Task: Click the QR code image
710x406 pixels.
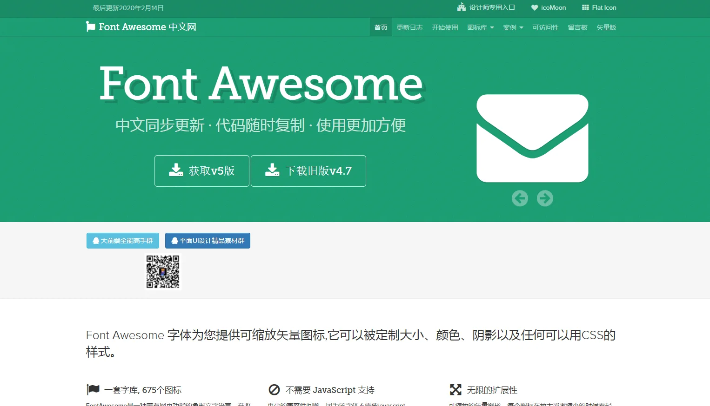Action: coord(163,272)
